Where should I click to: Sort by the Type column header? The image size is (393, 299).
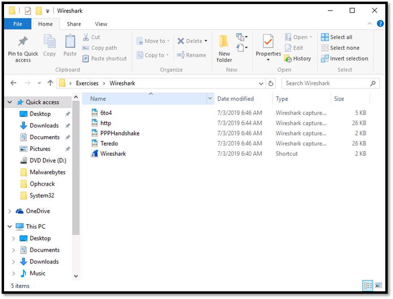click(282, 99)
